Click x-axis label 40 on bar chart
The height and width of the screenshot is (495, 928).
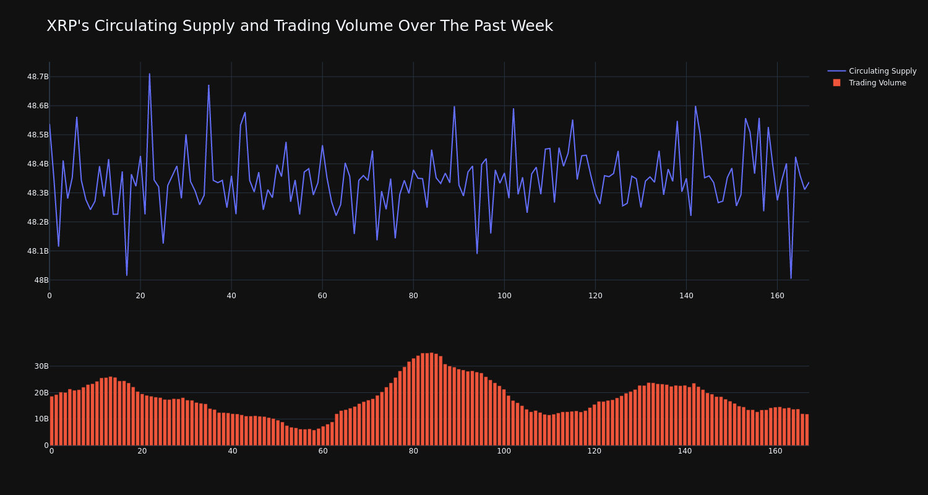pyautogui.click(x=233, y=451)
